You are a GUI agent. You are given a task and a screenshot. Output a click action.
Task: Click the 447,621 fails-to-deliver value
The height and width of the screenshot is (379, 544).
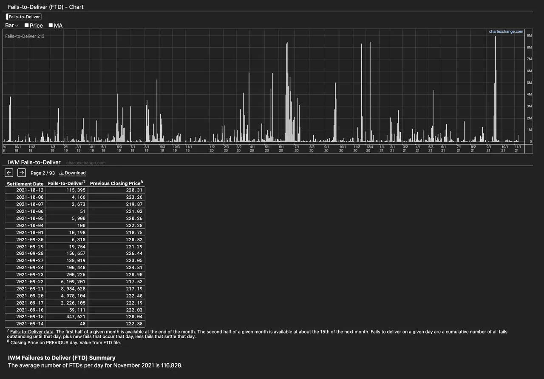[x=76, y=317]
